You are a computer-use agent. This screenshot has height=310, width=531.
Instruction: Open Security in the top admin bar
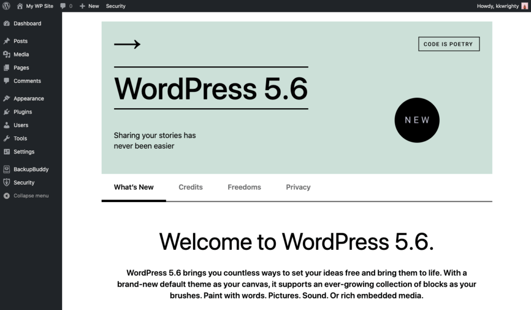116,6
